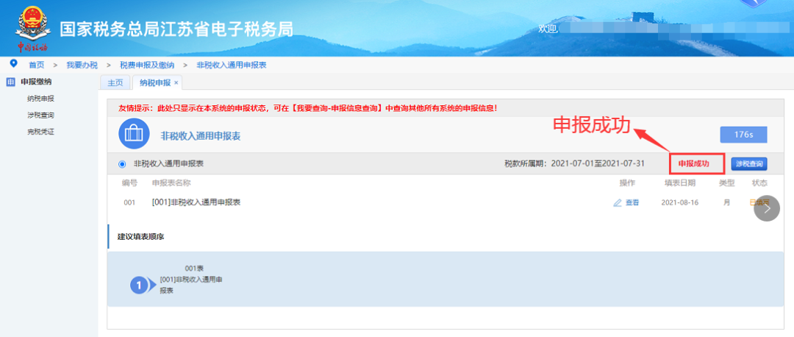Click 查看 to view form 001
The image size is (794, 337).
pyautogui.click(x=632, y=202)
